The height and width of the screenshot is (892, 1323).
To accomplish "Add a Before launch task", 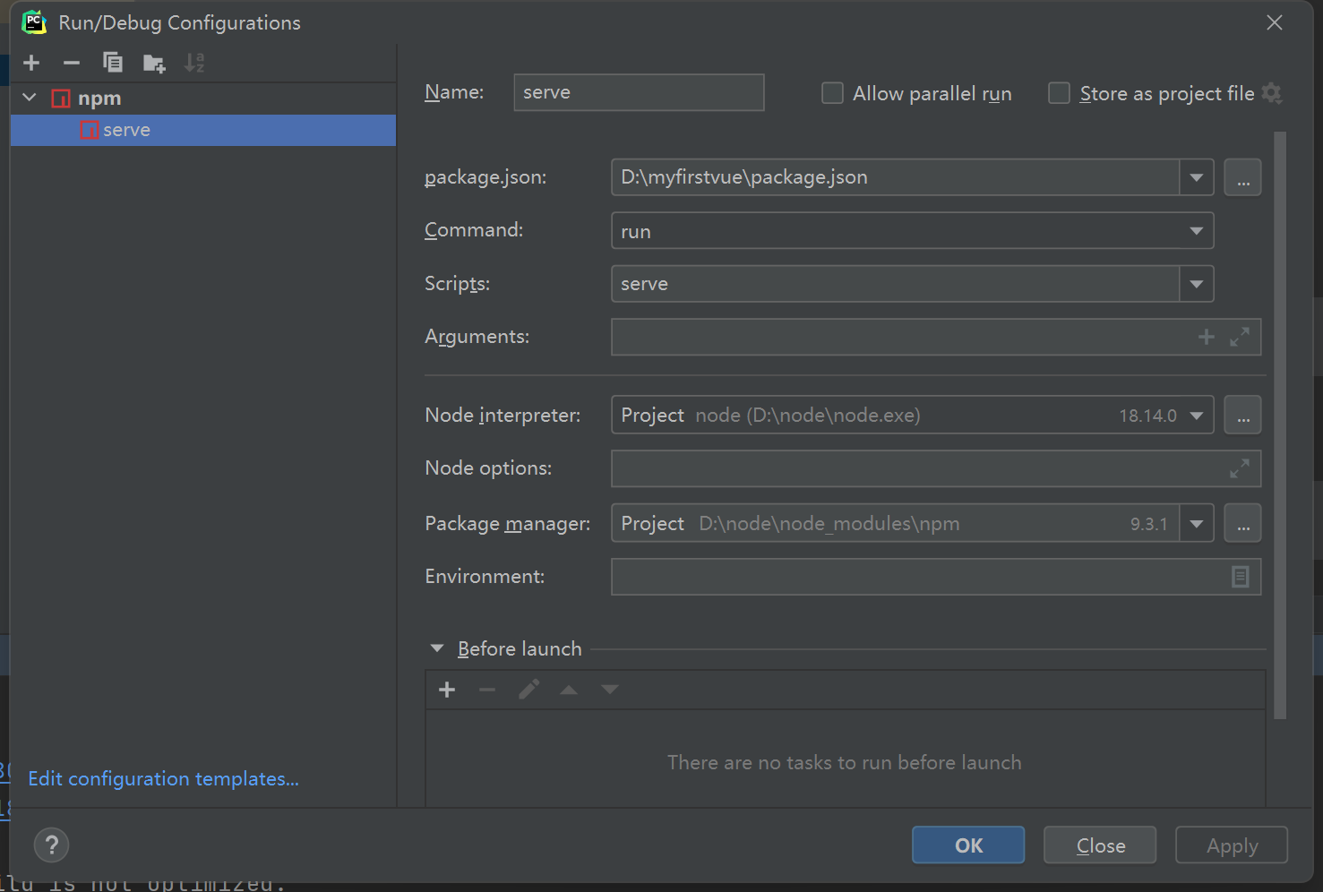I will 447,690.
